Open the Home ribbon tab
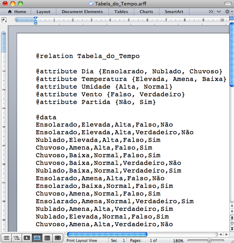This screenshot has width=234, height=243. pos(17,12)
